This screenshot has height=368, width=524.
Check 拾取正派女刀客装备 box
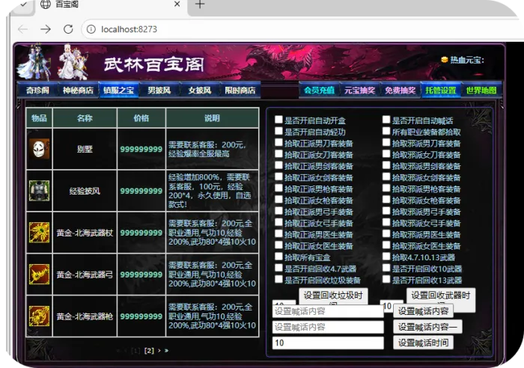(278, 153)
